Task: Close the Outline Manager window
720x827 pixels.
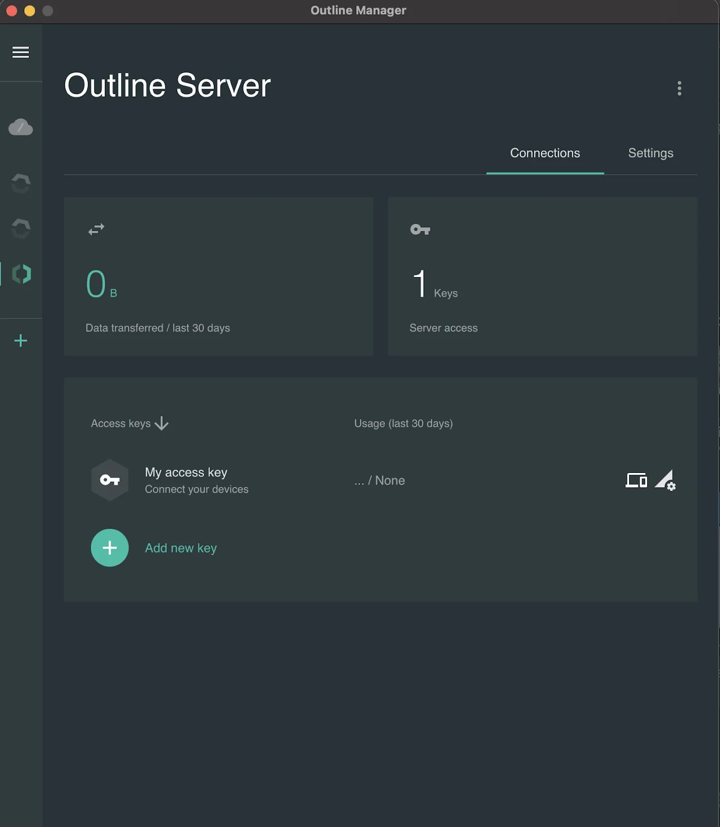Action: [11, 11]
